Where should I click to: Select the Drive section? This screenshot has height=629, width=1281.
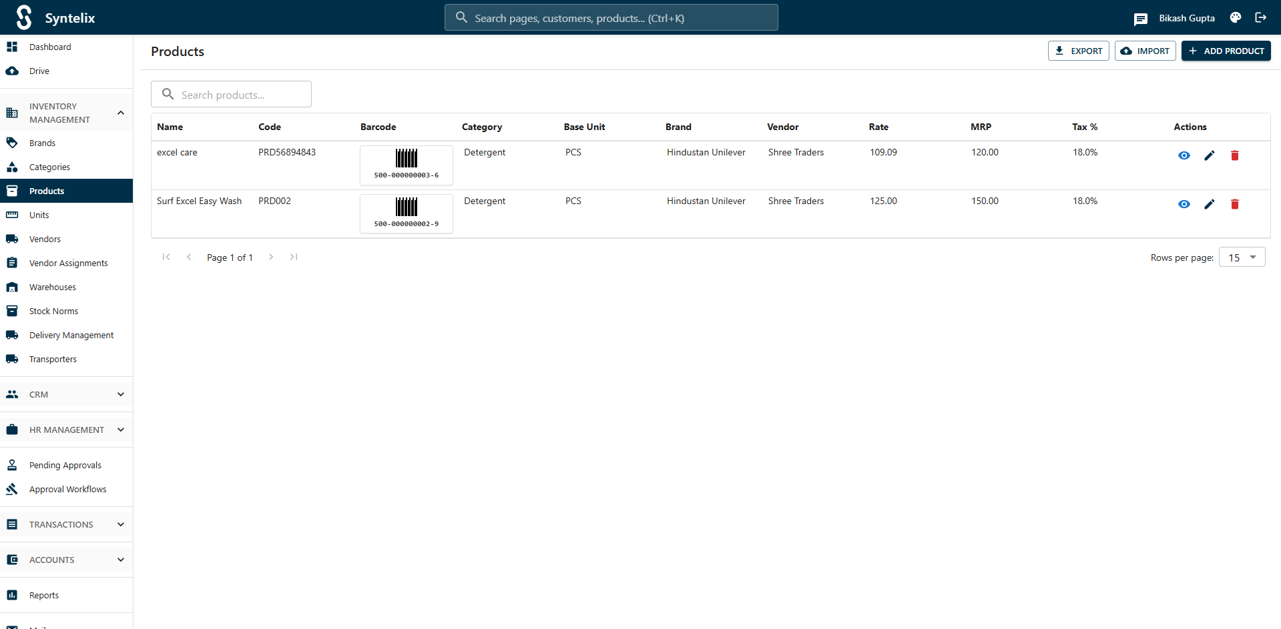click(39, 71)
